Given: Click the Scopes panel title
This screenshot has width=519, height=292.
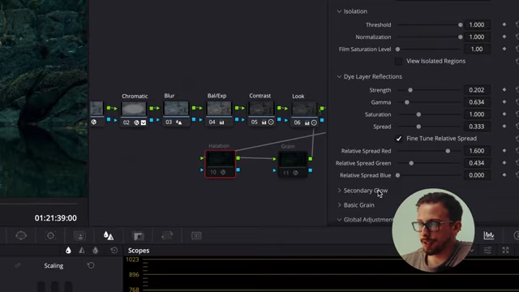Looking at the screenshot, I should [139, 251].
